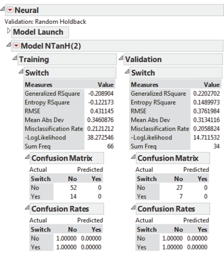Select Validation Mean Abs Dev value 0.3134116
The width and height of the screenshot is (224, 254).
207,120
